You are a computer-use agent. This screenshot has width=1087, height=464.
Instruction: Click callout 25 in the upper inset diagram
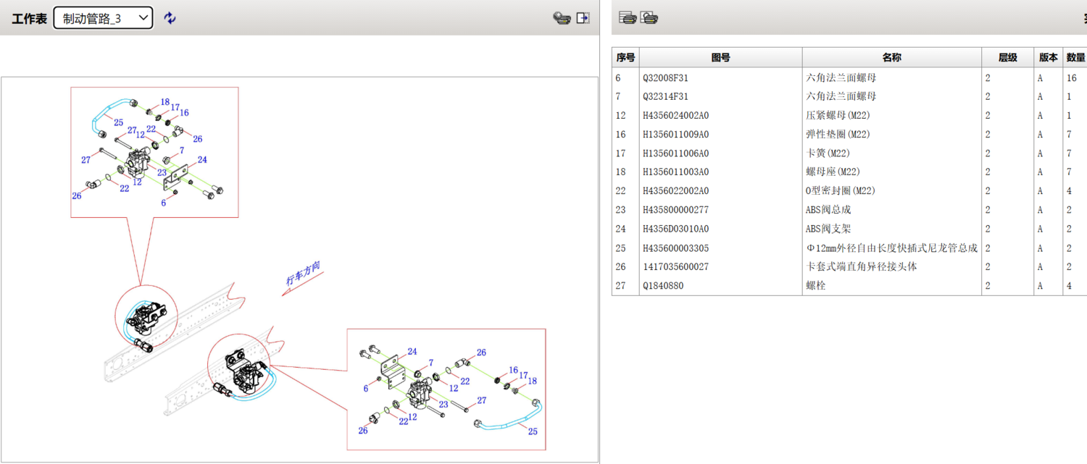(118, 122)
